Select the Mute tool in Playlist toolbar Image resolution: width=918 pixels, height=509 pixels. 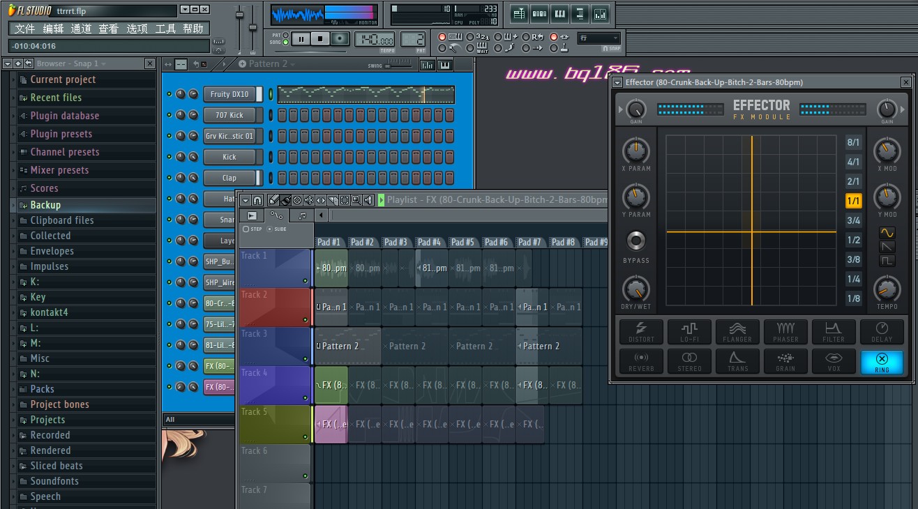309,200
